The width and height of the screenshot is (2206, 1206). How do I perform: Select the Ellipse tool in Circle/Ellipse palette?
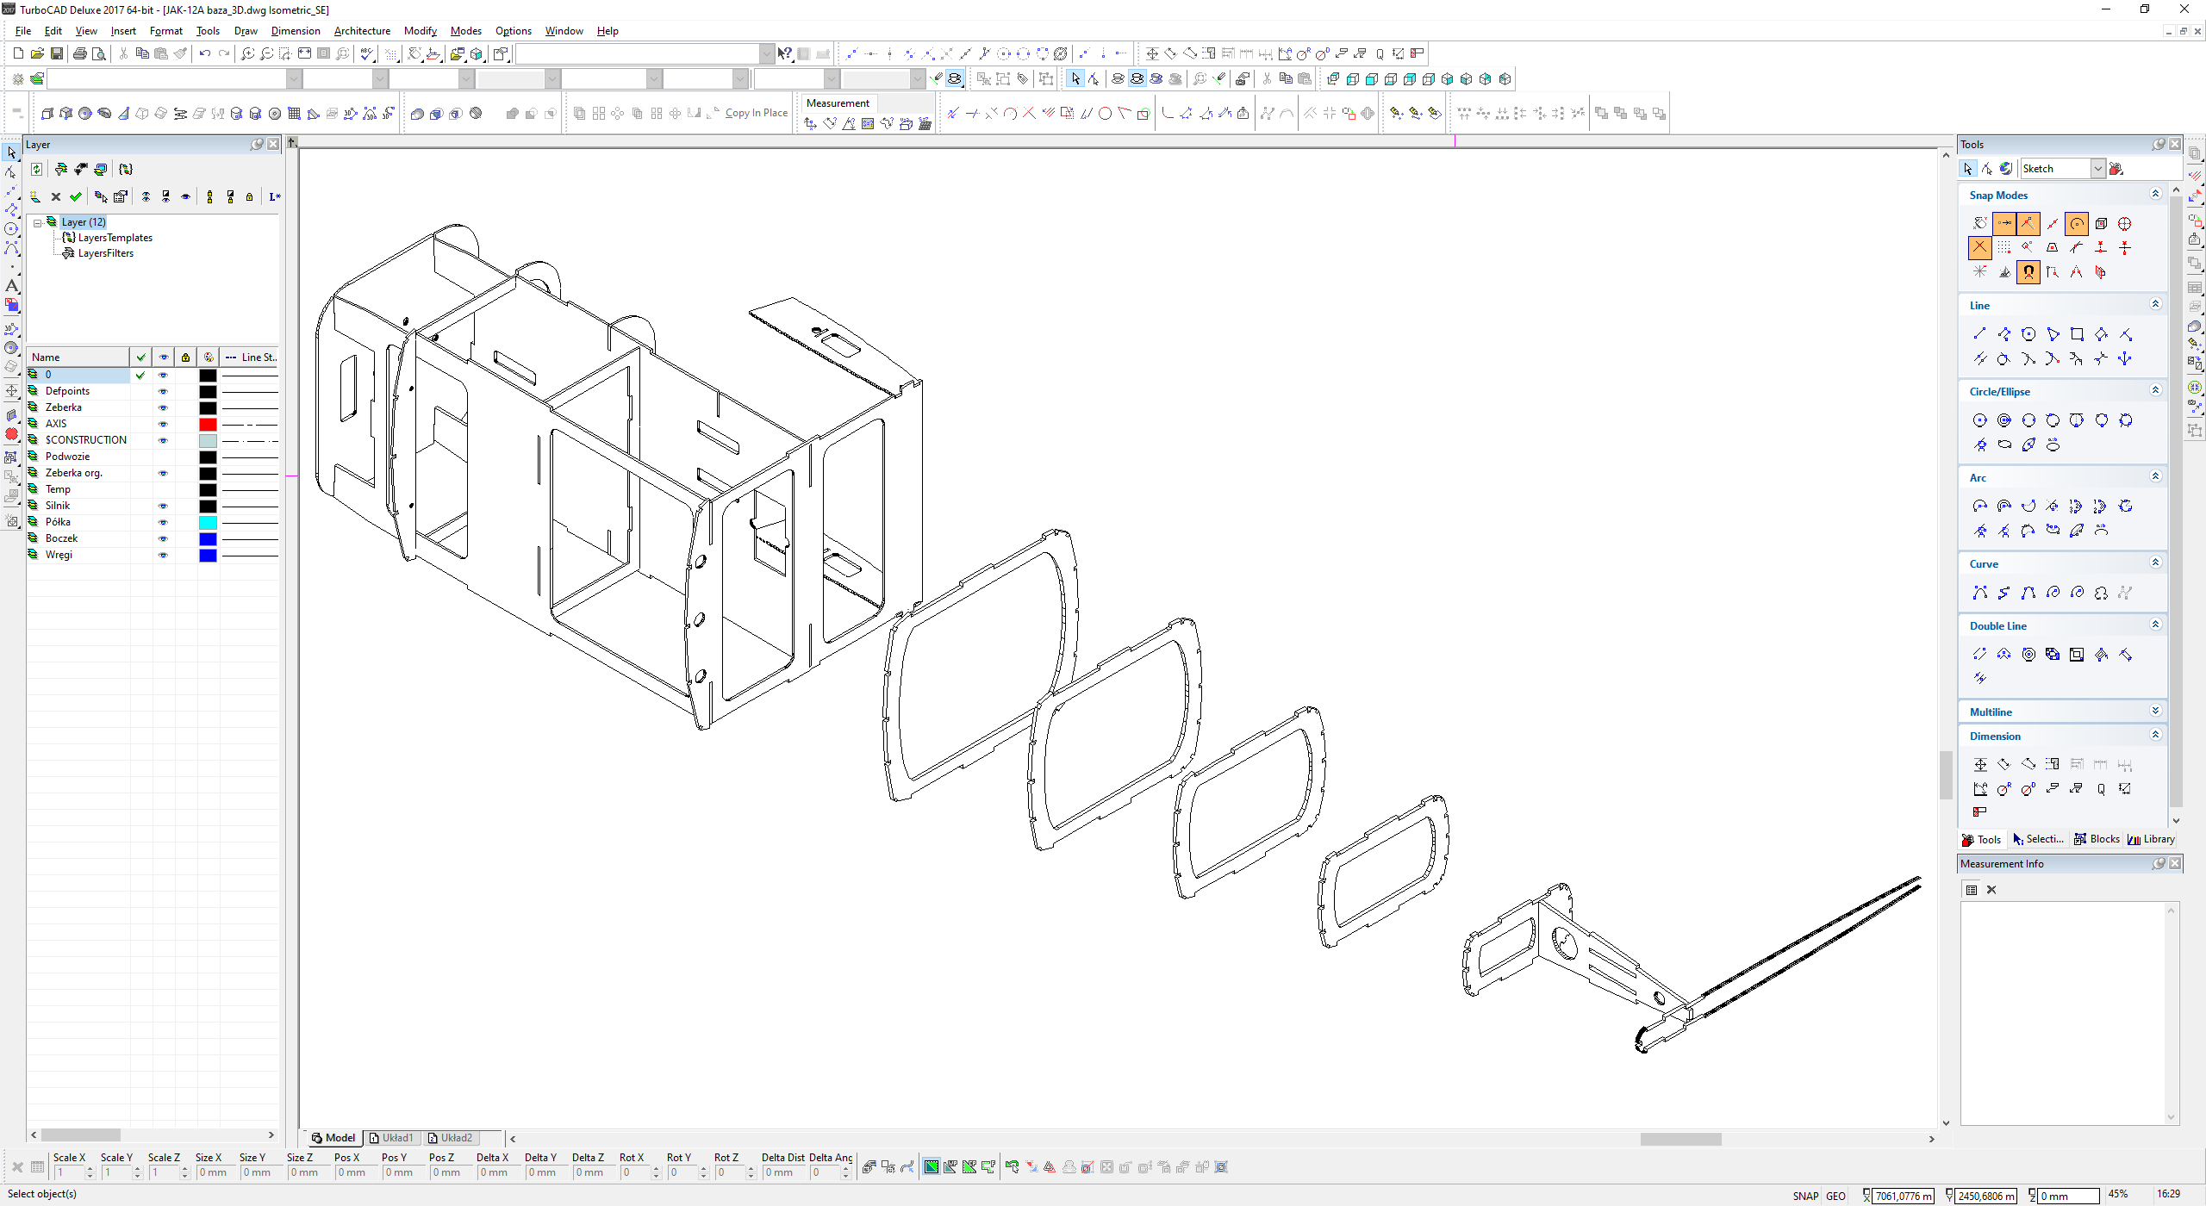(2004, 445)
